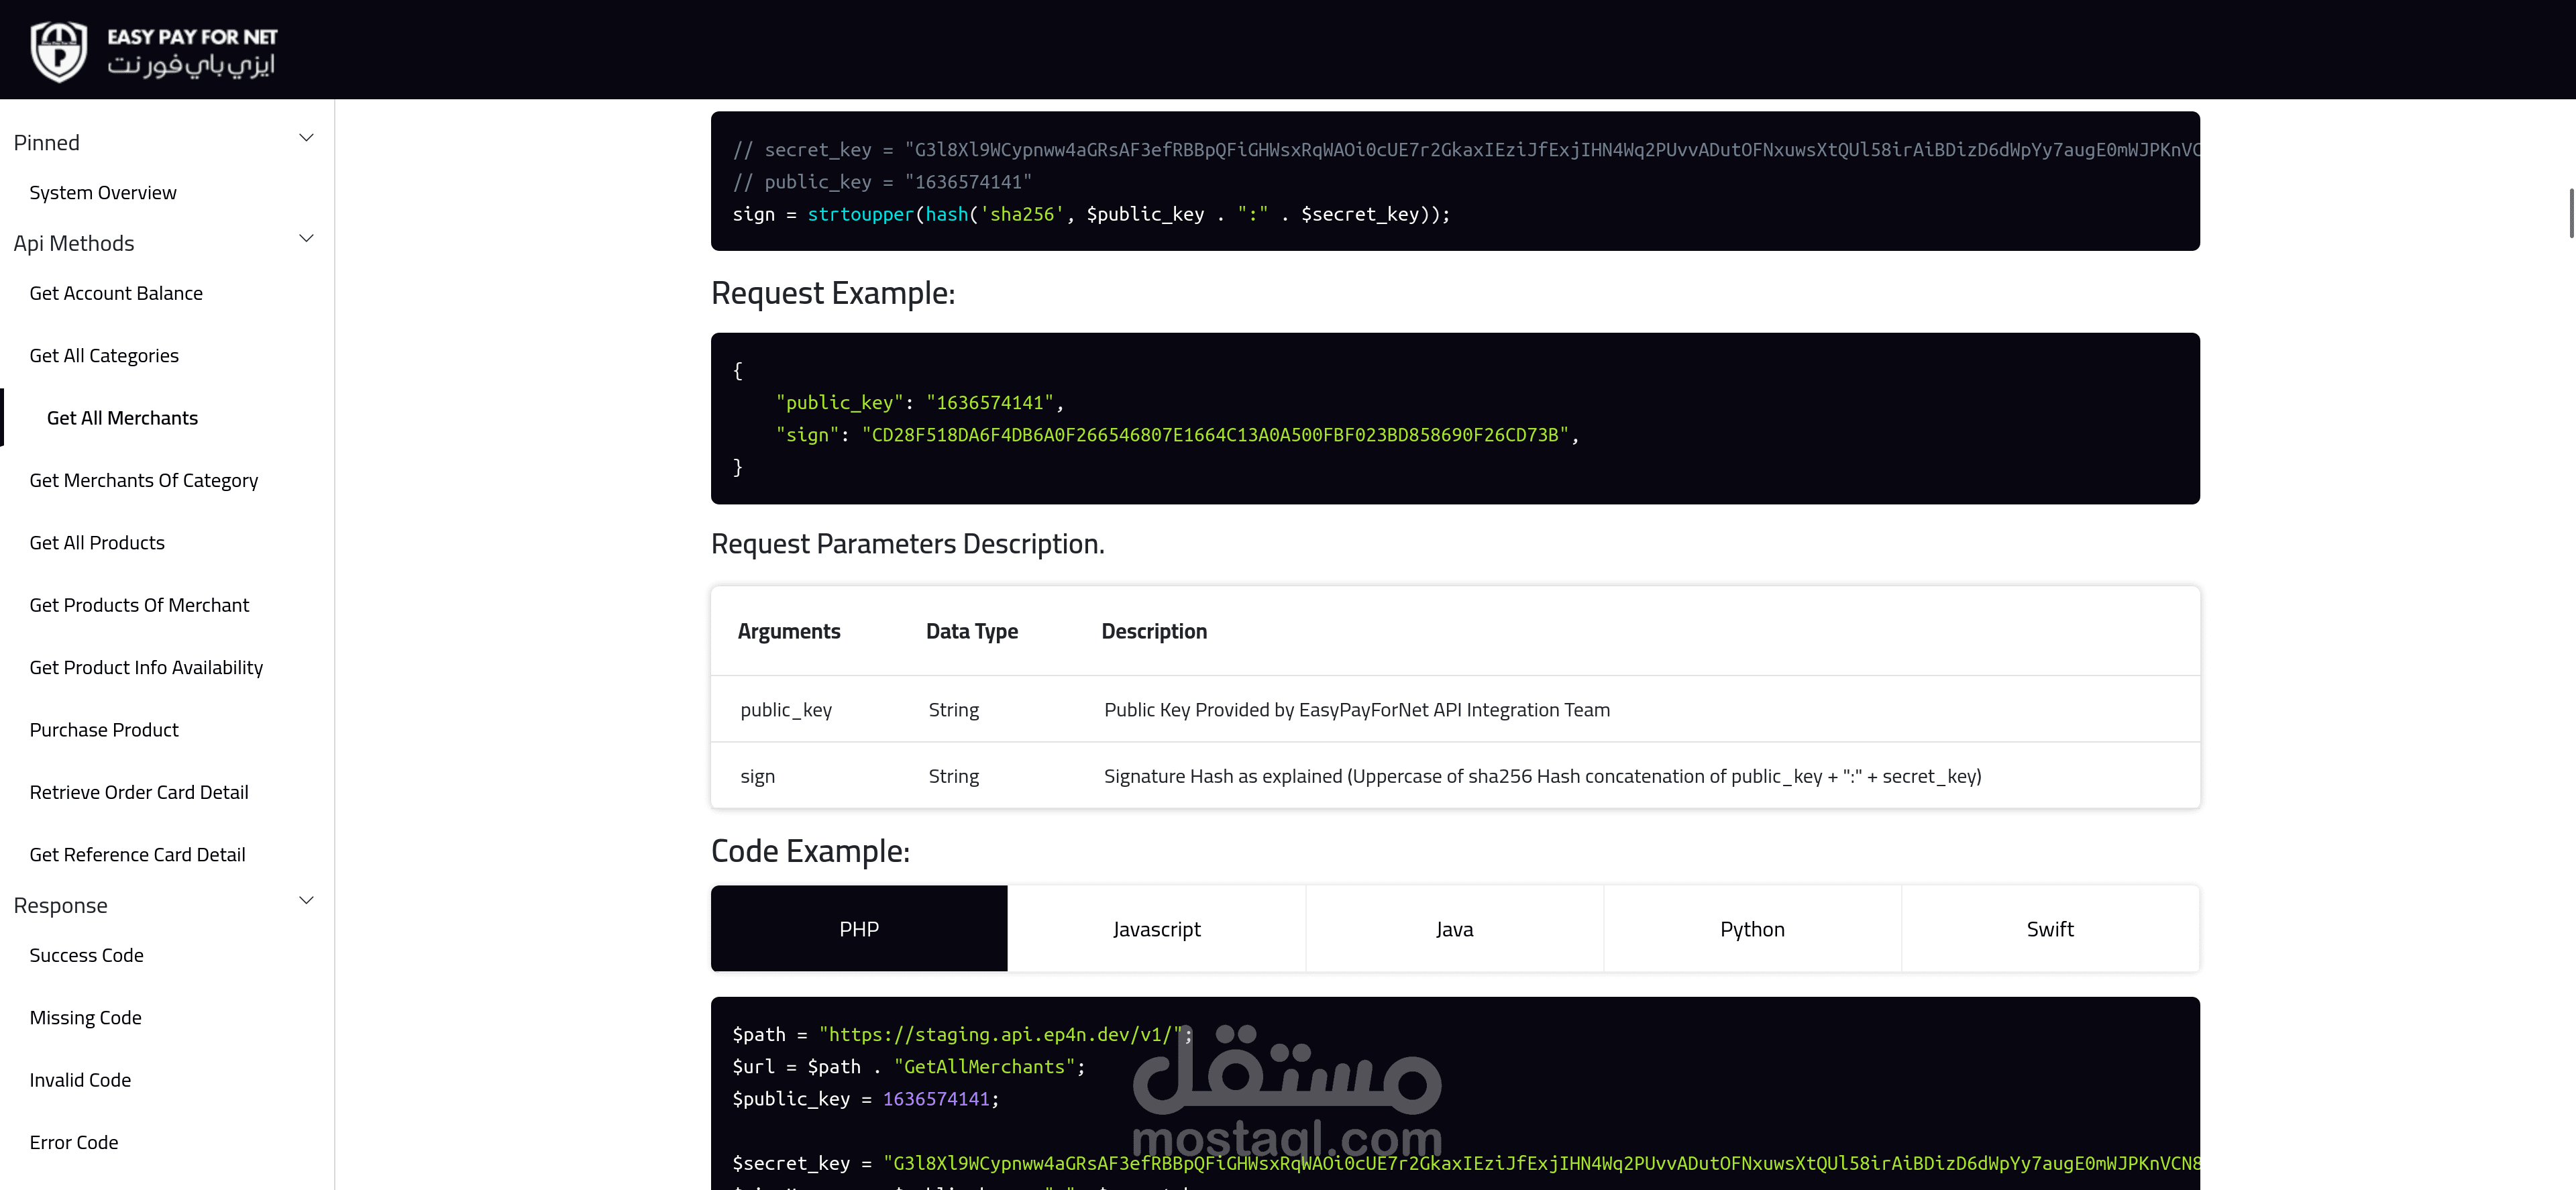Select Get All Merchants sidebar item

[122, 418]
